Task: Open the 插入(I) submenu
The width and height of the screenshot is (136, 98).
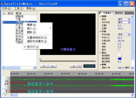Action: tap(38, 28)
